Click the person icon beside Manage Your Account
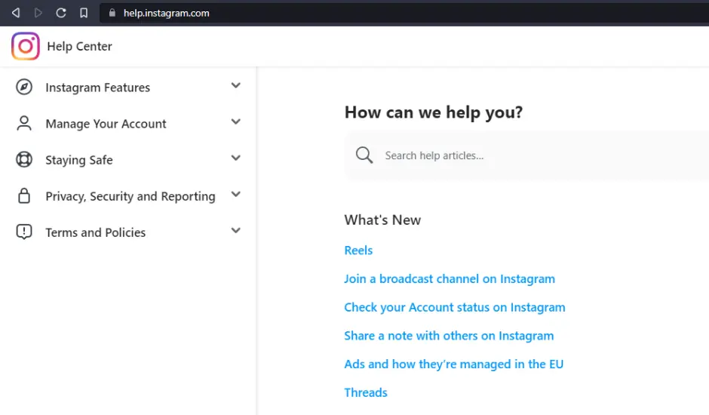Screen dimensions: 709x415 (x=24, y=123)
